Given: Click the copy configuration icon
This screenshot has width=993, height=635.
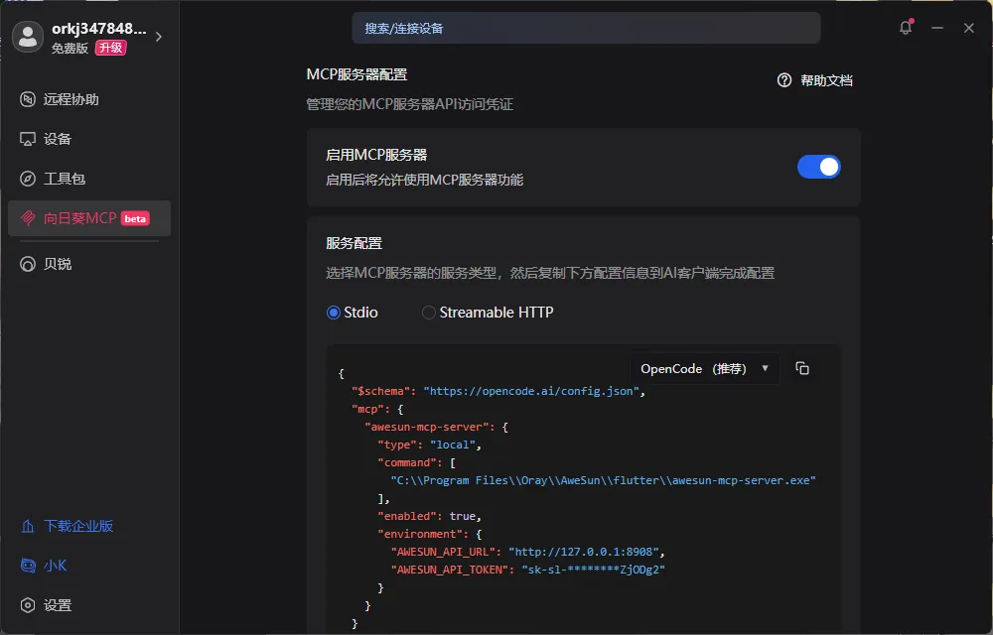Looking at the screenshot, I should tap(802, 367).
